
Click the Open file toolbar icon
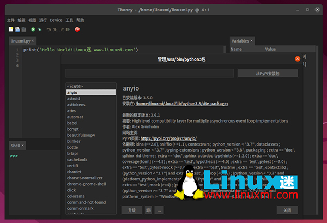[16, 29]
